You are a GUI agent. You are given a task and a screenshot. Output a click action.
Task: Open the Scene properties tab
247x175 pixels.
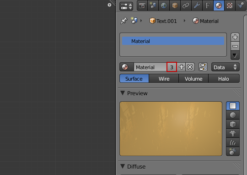pyautogui.click(x=153, y=5)
